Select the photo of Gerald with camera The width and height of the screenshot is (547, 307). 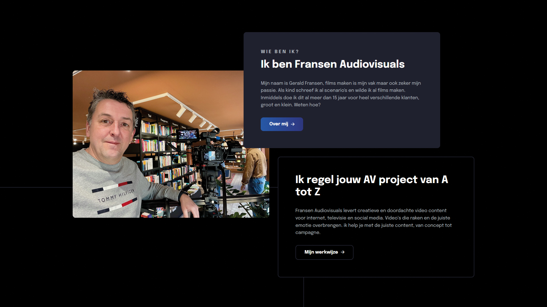(171, 144)
